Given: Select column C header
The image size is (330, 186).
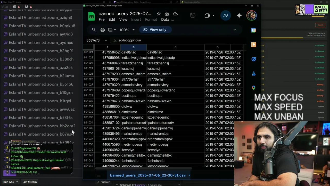Looking at the screenshot, I should pos(176,47).
